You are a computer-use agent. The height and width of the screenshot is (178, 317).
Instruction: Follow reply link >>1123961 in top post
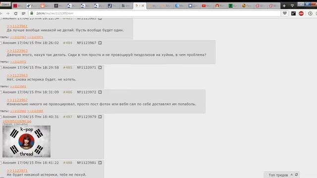(17, 26)
